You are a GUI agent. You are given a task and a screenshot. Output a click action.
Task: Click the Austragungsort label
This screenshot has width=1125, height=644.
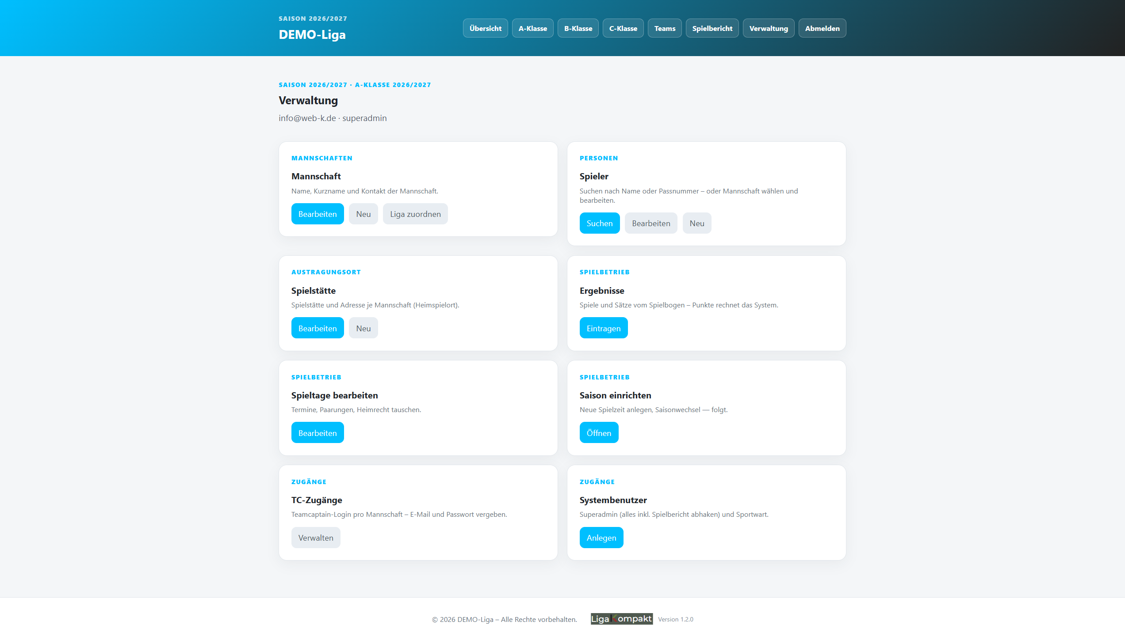pos(326,272)
